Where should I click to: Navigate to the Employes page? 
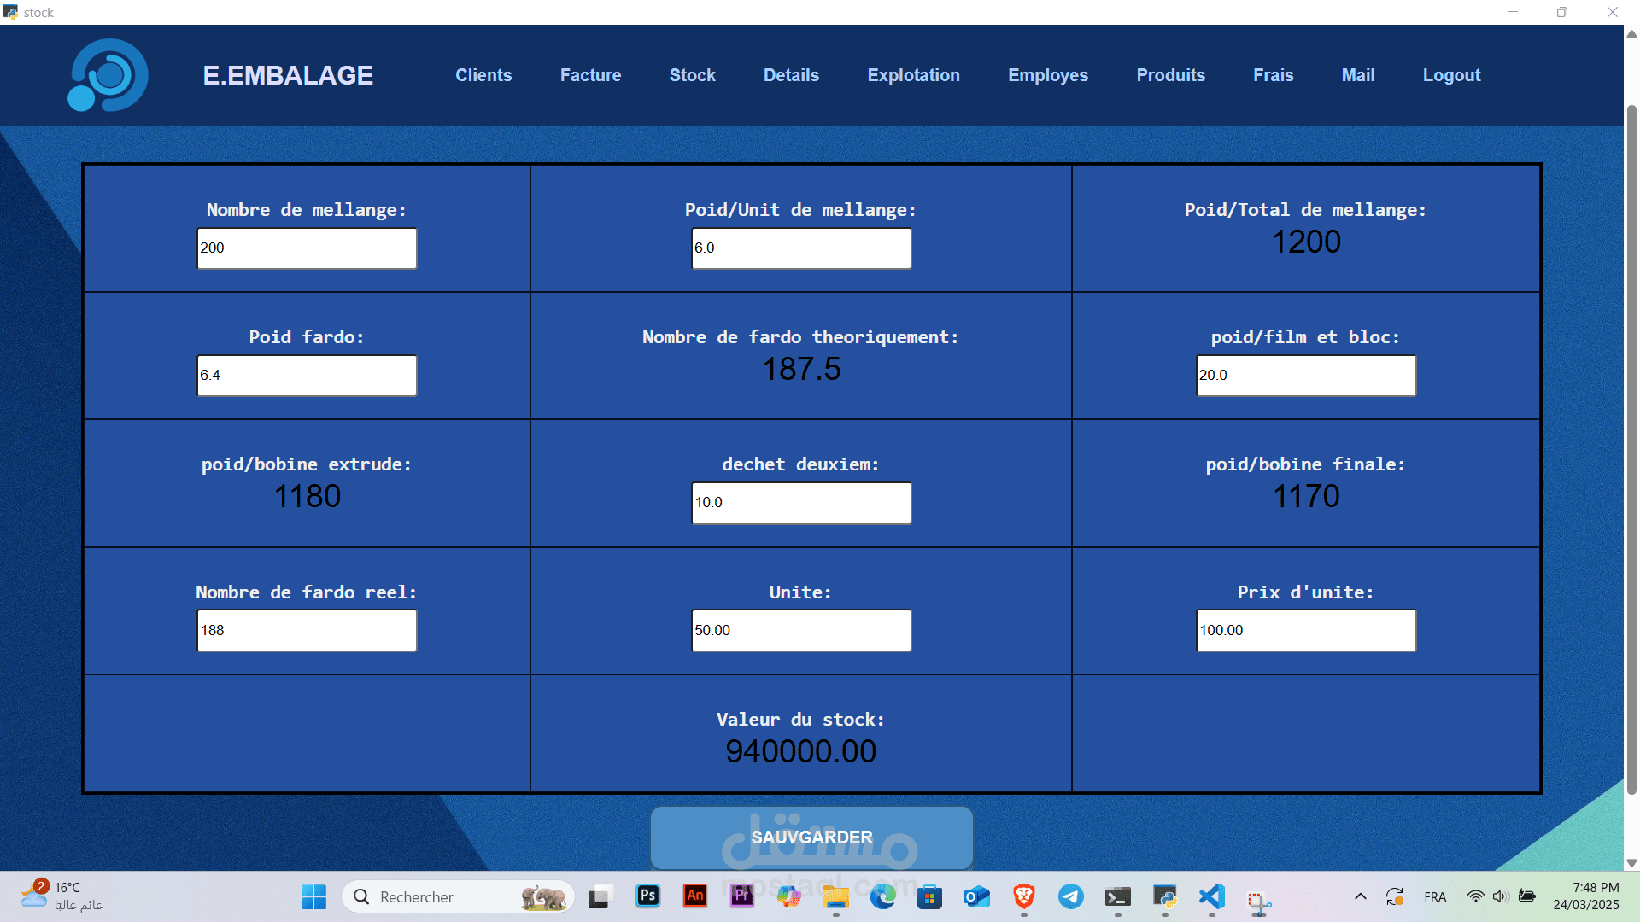(1048, 75)
